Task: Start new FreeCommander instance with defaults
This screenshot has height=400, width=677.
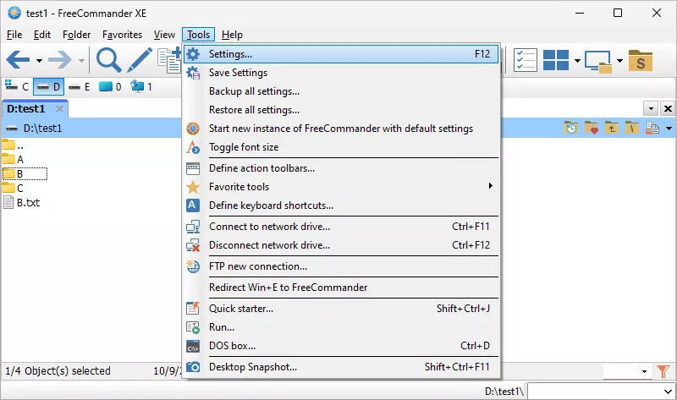Action: 341,129
